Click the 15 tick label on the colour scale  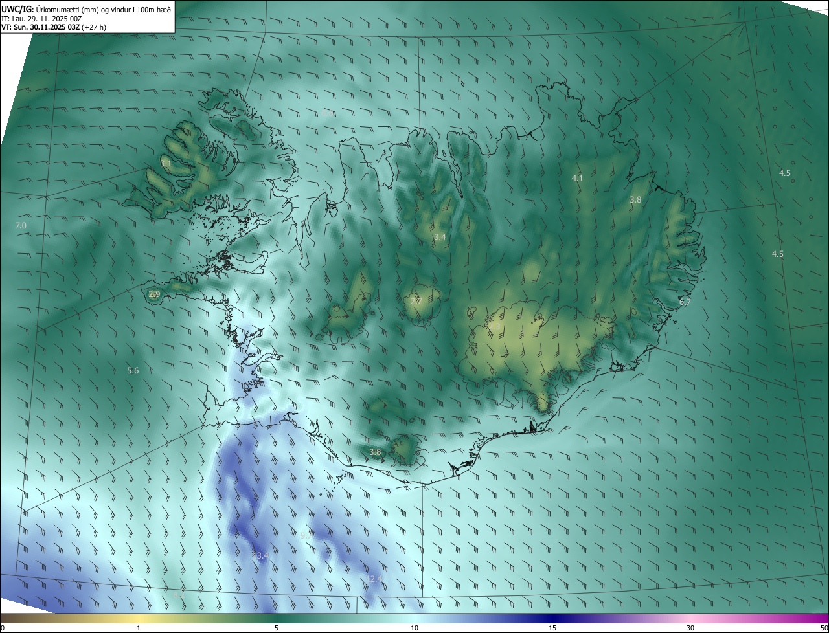point(552,628)
